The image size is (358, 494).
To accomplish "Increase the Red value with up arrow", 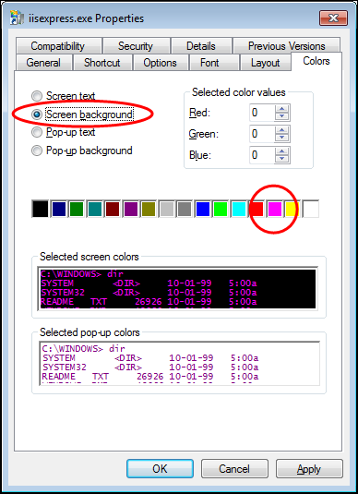I will click(281, 109).
